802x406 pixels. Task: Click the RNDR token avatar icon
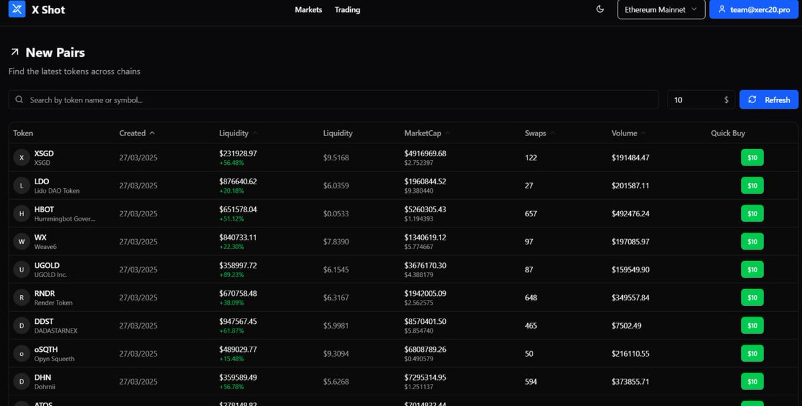click(21, 298)
